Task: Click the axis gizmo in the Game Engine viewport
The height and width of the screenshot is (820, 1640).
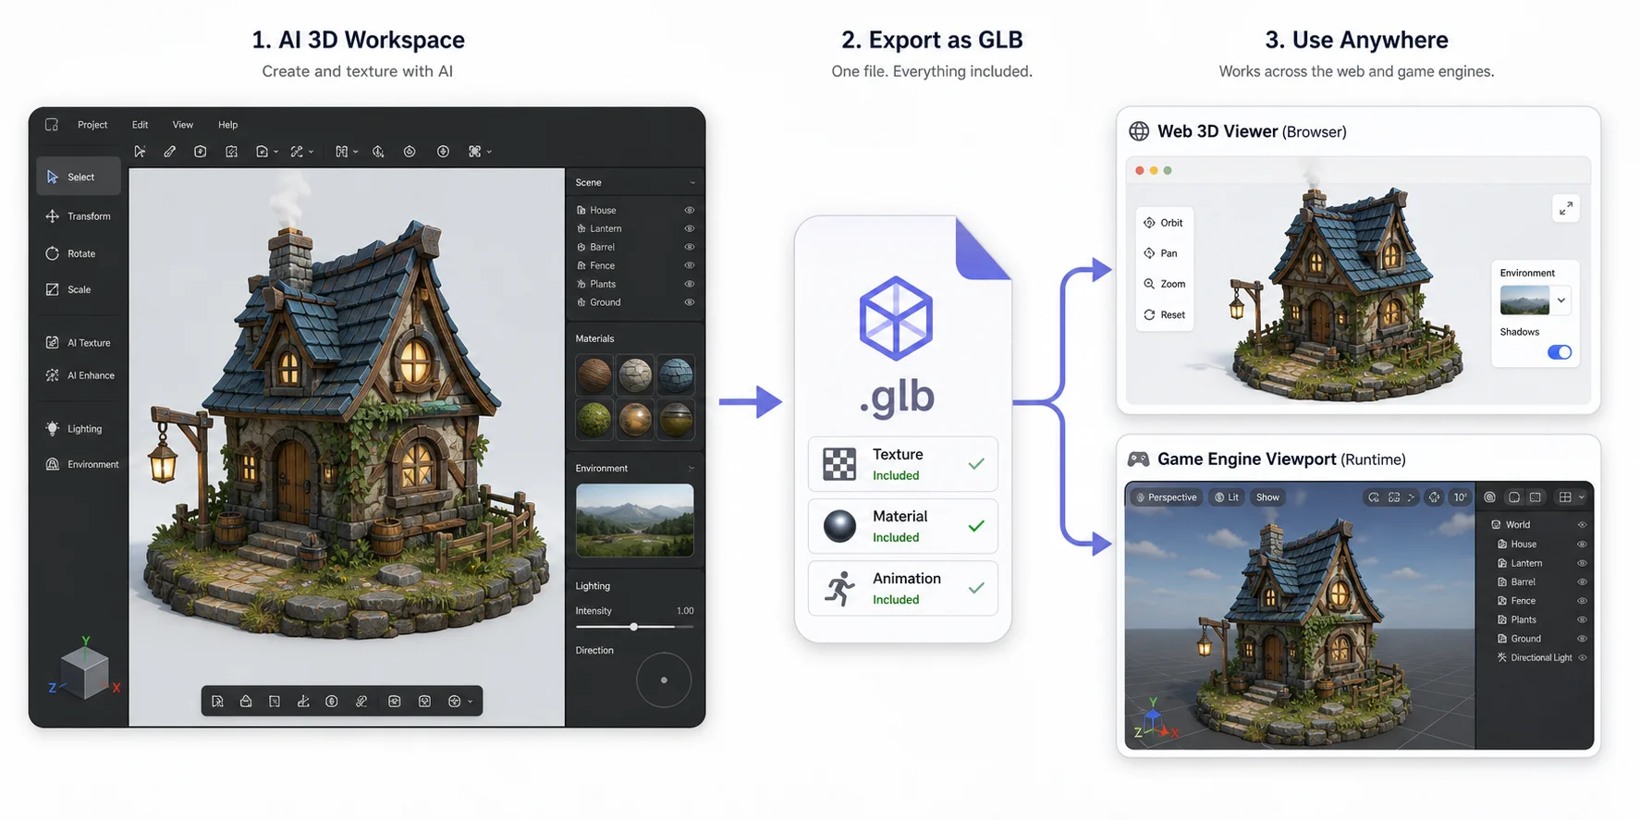Action: click(x=1154, y=720)
